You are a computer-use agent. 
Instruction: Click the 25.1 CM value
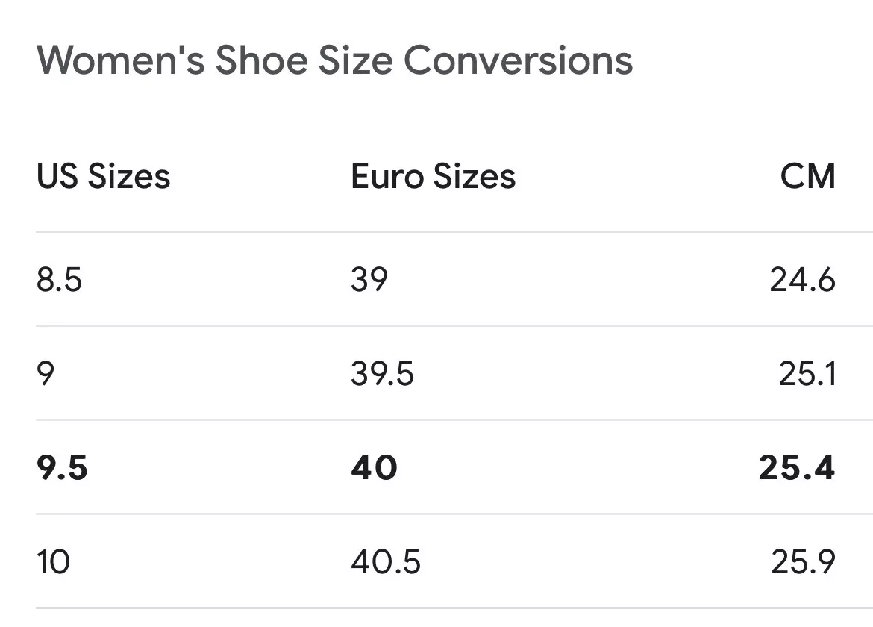[807, 374]
